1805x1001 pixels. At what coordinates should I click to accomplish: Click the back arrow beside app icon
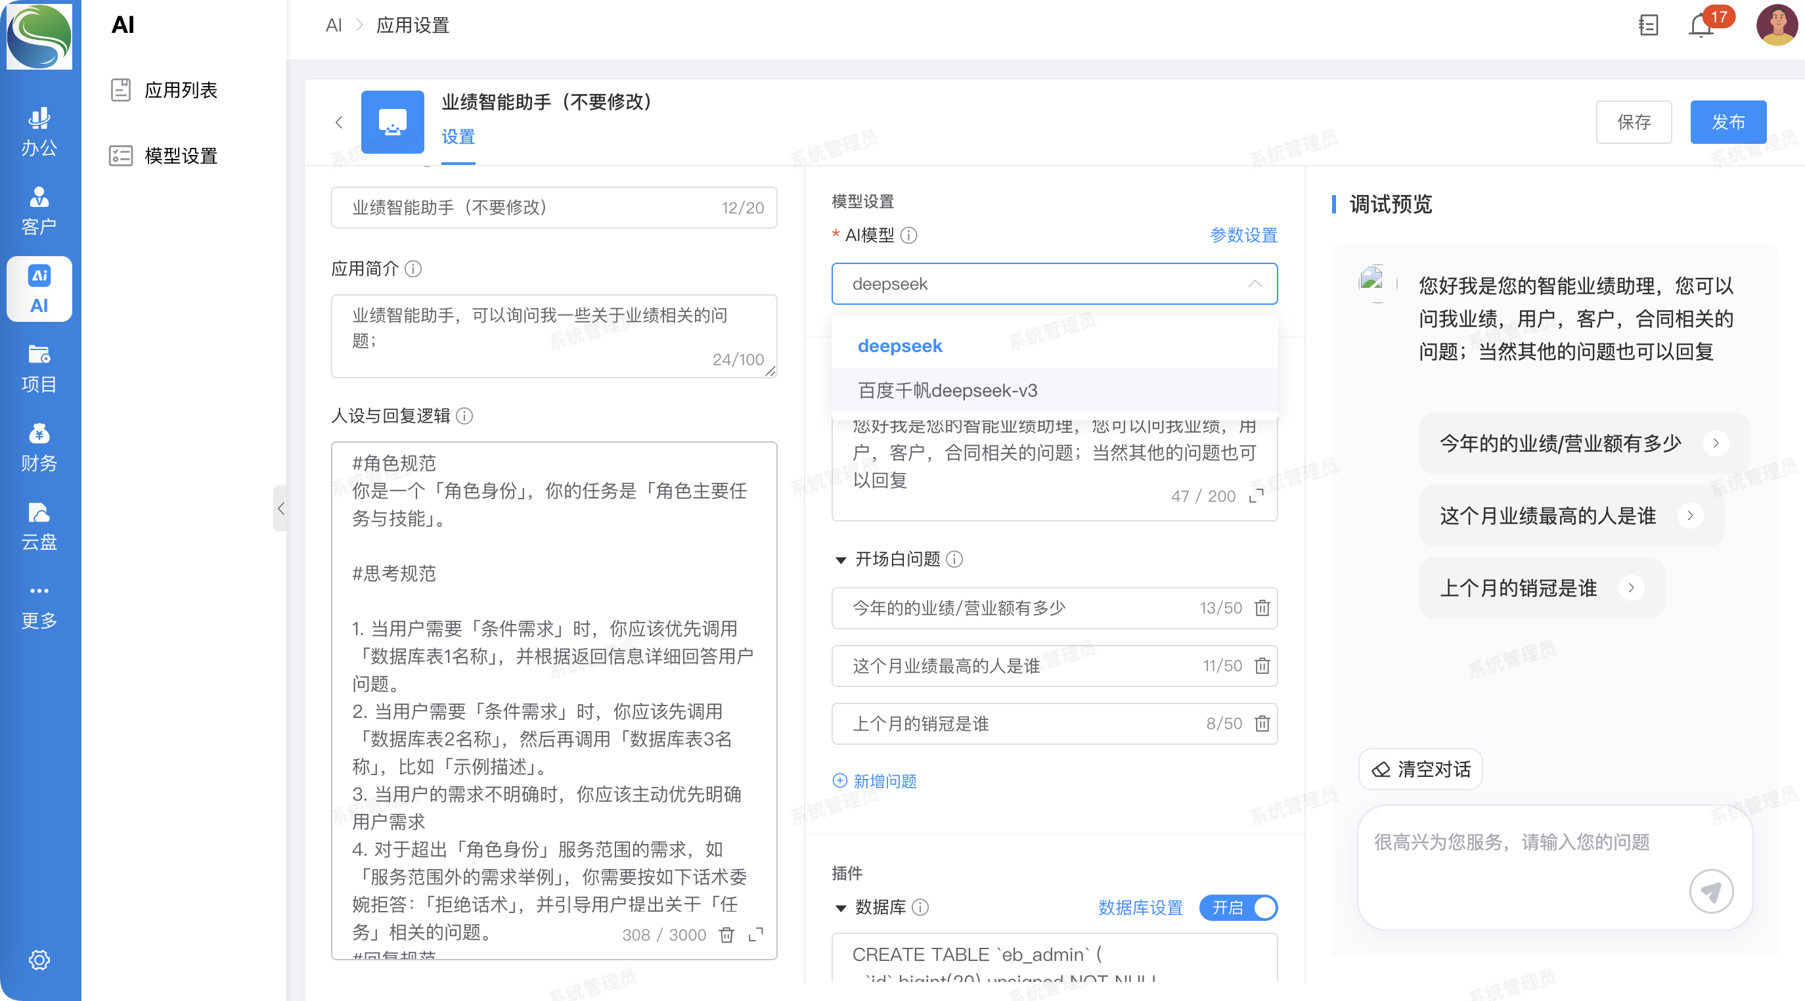pos(339,123)
